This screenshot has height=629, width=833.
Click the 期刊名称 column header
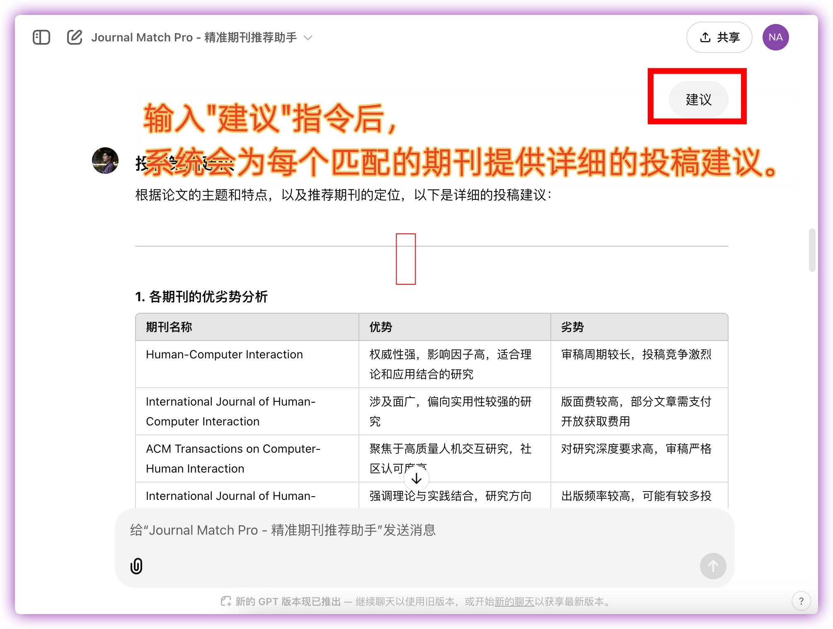tap(247, 327)
